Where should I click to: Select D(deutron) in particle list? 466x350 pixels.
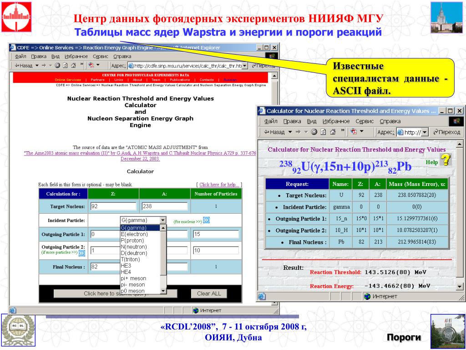click(x=134, y=253)
